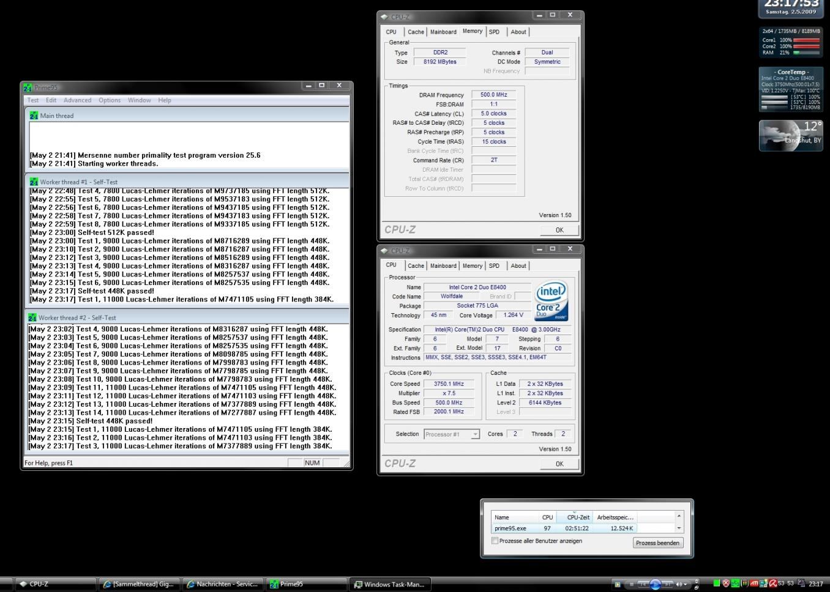830x592 pixels.
Task: Click the task list scroll down arrow
Action: coord(678,528)
